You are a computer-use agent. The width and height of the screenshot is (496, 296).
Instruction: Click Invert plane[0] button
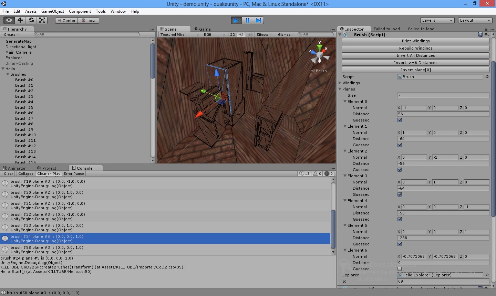tap(415, 70)
